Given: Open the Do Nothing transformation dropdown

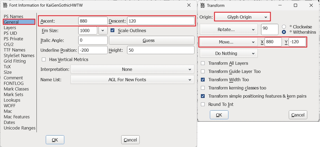Looking at the screenshot, I should [x=229, y=53].
